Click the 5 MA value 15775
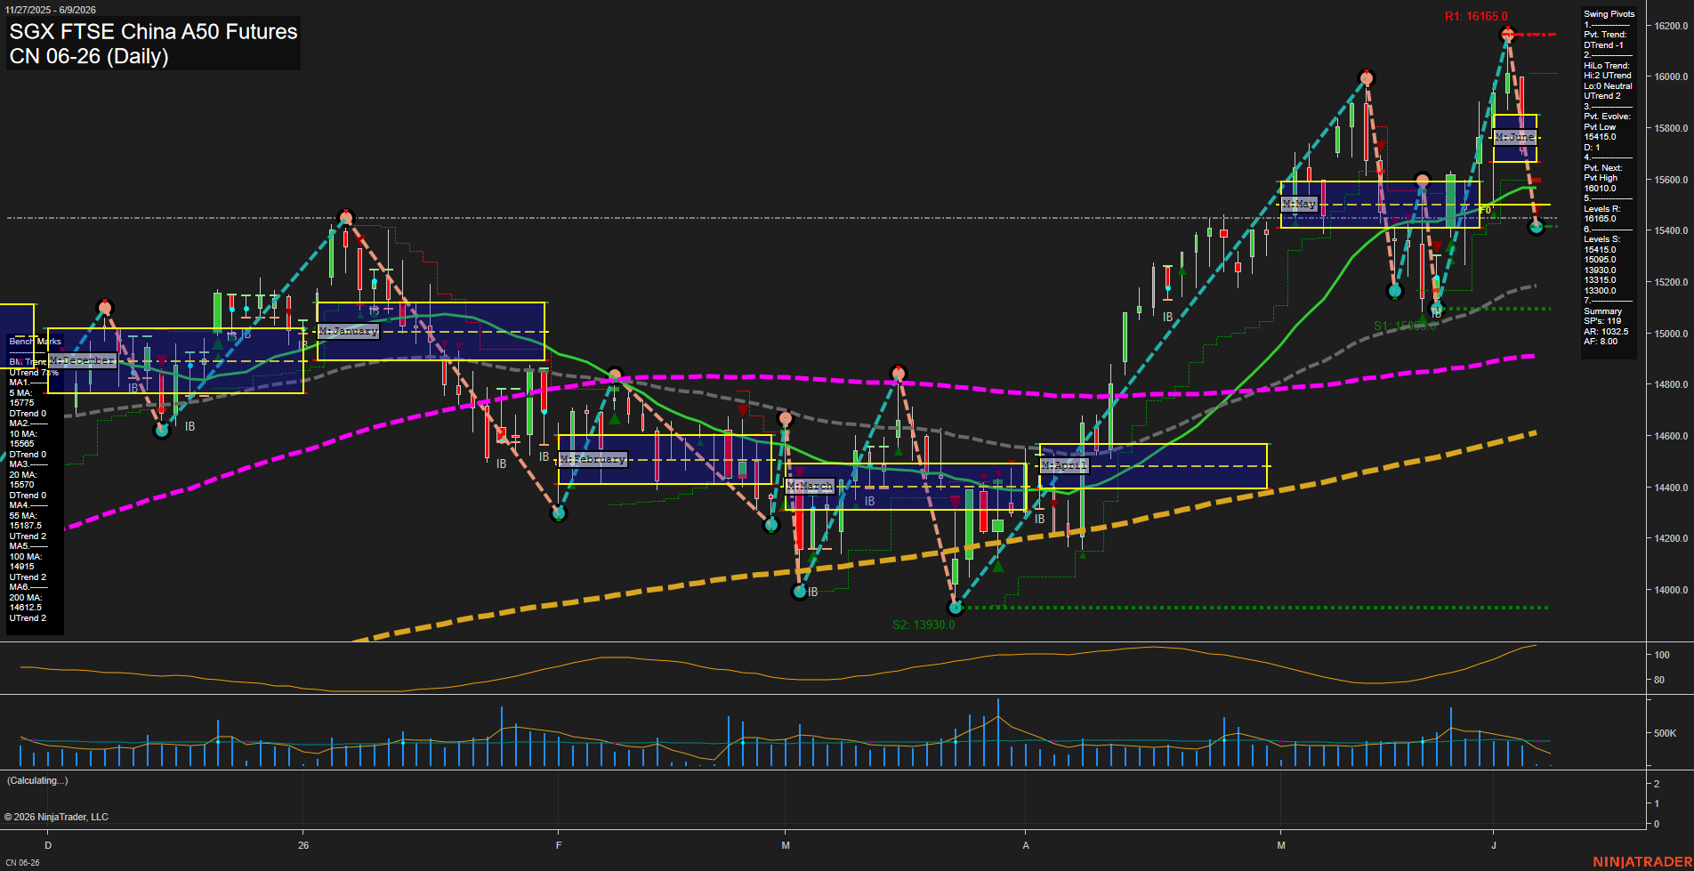 click(x=21, y=403)
